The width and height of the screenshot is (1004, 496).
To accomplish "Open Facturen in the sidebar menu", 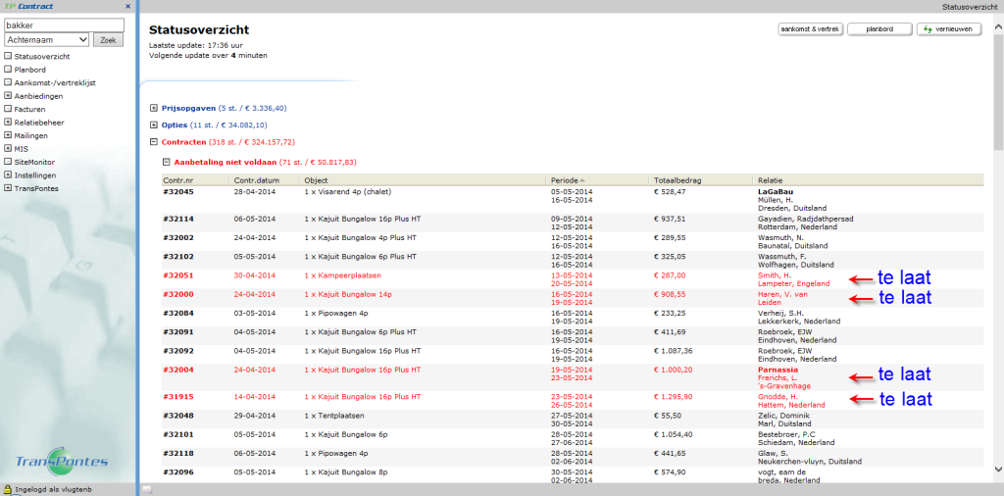I will (x=30, y=109).
